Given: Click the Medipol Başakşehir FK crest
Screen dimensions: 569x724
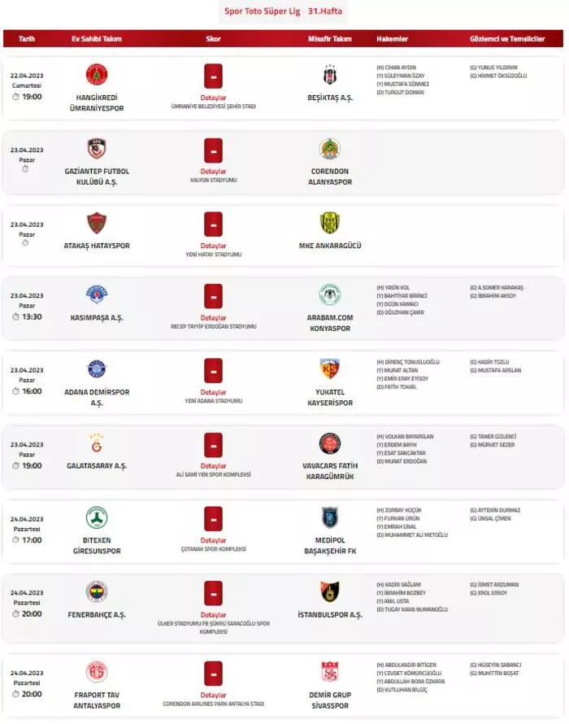Looking at the screenshot, I should pyautogui.click(x=330, y=517).
